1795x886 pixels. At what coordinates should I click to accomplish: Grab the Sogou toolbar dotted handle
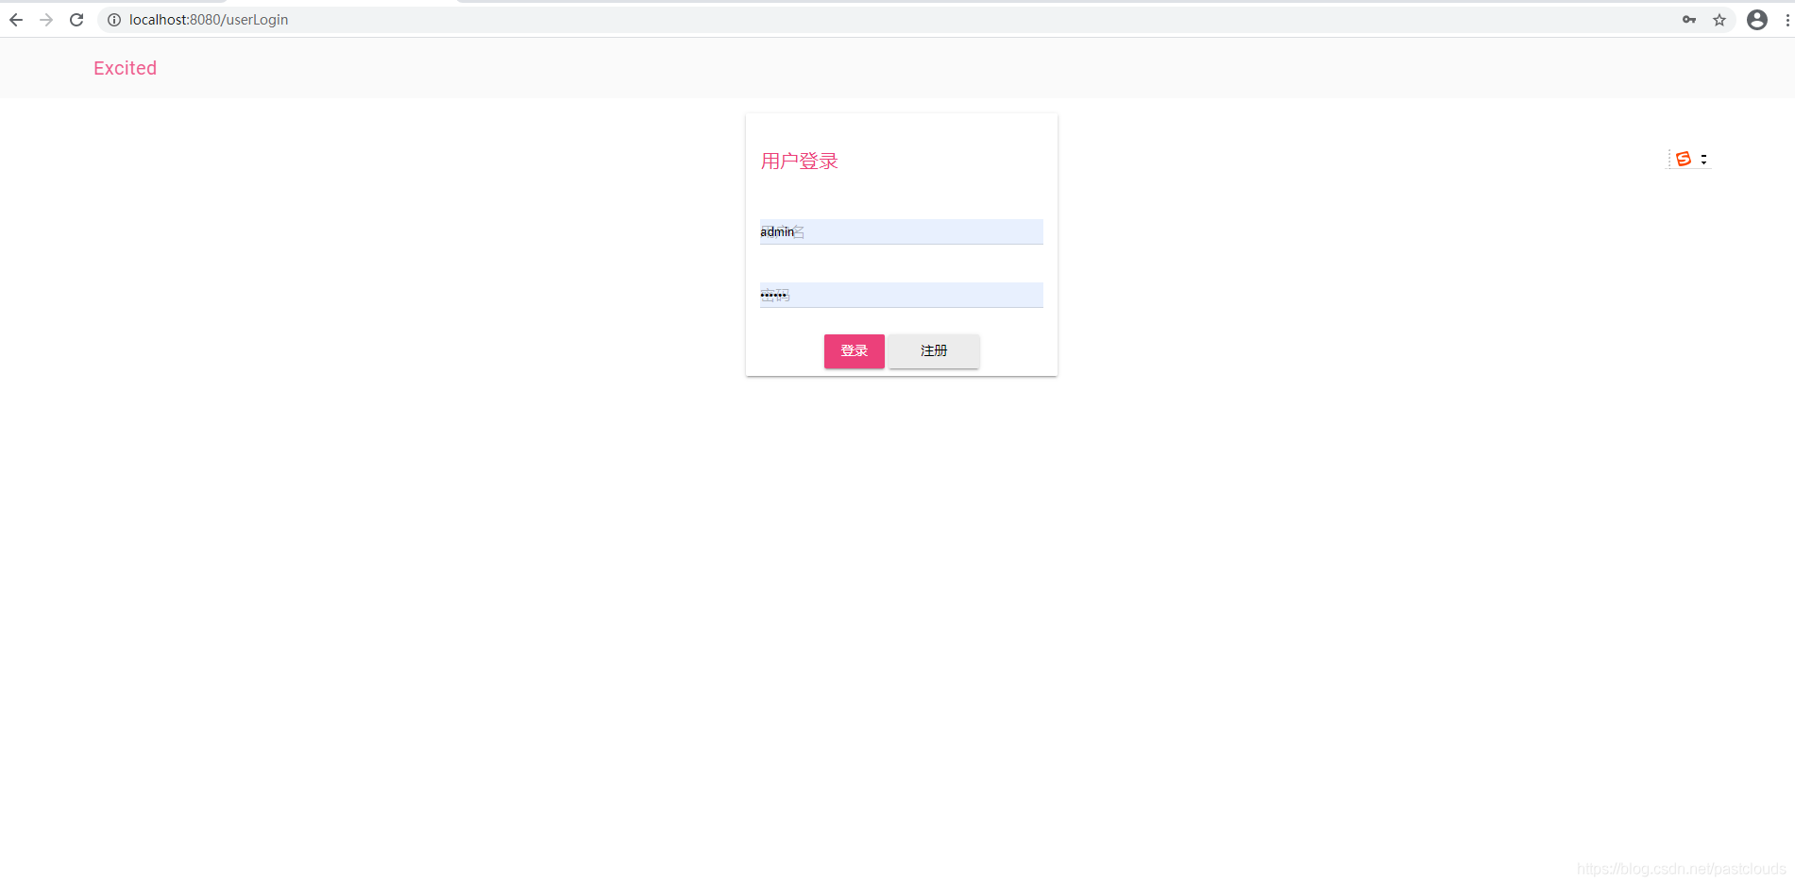(1669, 159)
